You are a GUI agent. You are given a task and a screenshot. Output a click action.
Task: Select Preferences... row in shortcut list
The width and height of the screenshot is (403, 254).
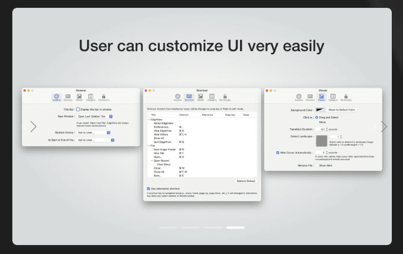tap(202, 127)
